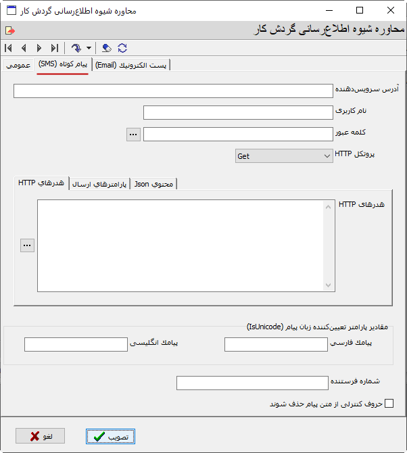
Task: Click the تصویب (Confirm) button
Action: (x=111, y=436)
